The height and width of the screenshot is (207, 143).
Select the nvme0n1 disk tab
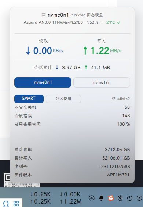tap(43, 82)
